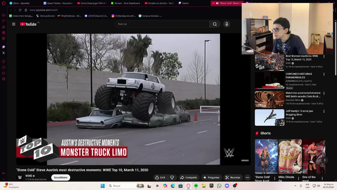Open the YouTube hamburger guide menu
The image size is (337, 190).
14,24
